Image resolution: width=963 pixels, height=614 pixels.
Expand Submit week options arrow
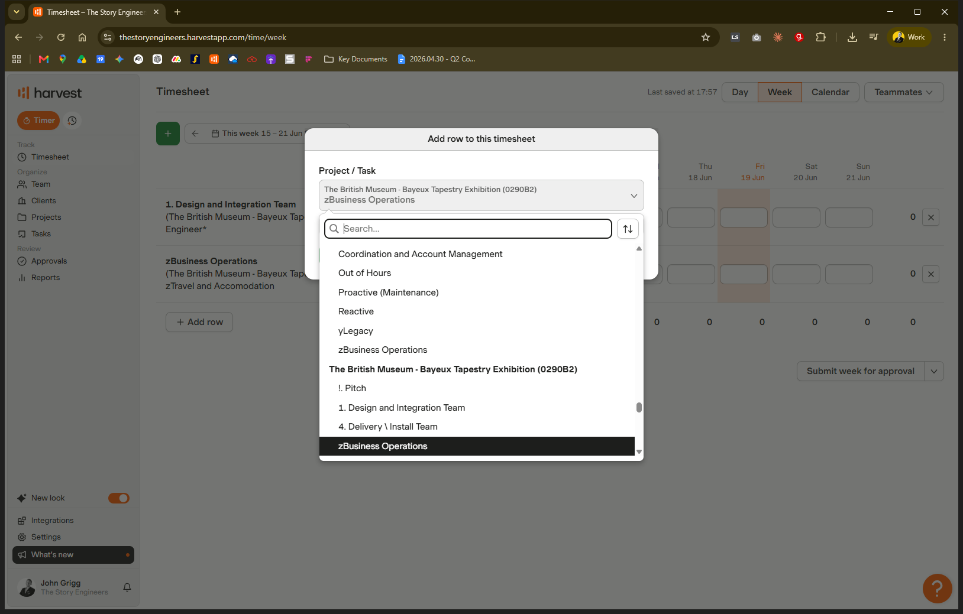[x=934, y=371]
